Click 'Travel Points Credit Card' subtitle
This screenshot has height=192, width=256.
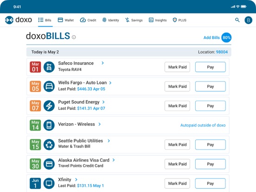81,166
